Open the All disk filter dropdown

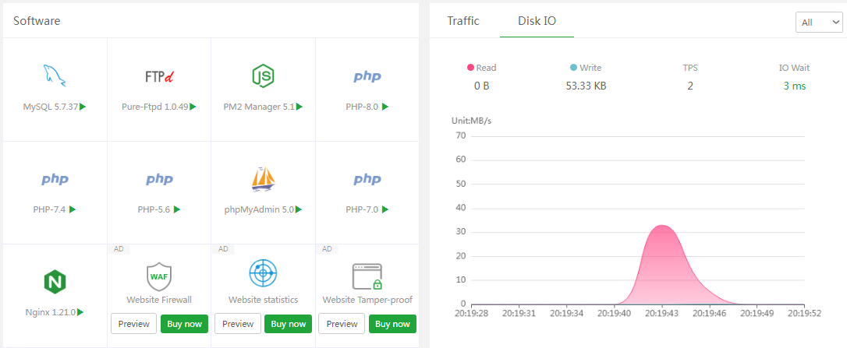818,23
